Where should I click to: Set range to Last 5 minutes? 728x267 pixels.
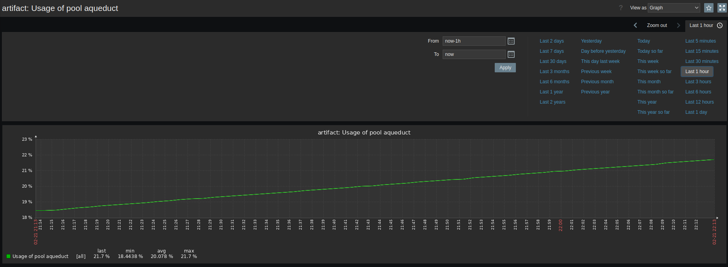click(x=701, y=41)
